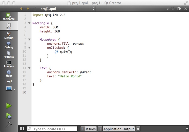Click width: 360 line
The height and width of the screenshot is (132, 189).
click(x=49, y=27)
